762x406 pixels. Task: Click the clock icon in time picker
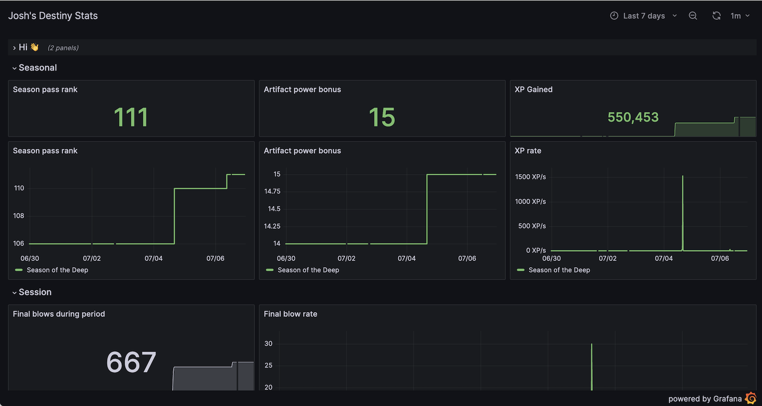click(x=614, y=16)
